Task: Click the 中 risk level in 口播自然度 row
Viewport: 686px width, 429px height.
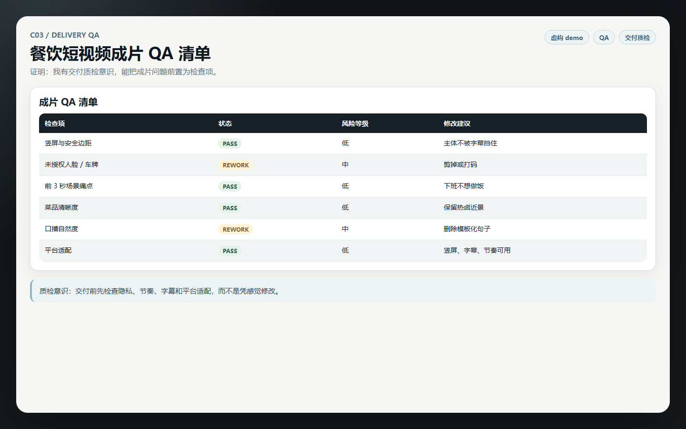Action: tap(345, 229)
